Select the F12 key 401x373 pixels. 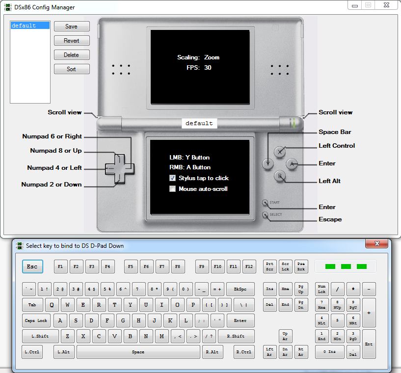tap(249, 266)
